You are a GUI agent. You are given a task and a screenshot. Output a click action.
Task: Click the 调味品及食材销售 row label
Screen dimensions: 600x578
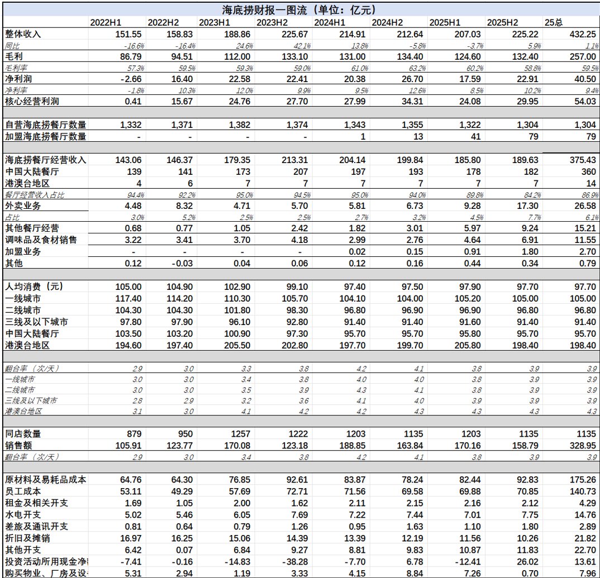(x=40, y=240)
